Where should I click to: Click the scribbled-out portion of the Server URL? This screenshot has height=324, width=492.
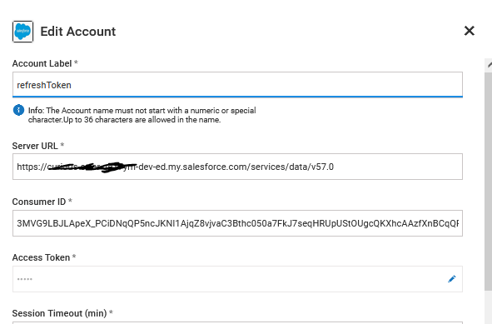pyautogui.click(x=92, y=167)
